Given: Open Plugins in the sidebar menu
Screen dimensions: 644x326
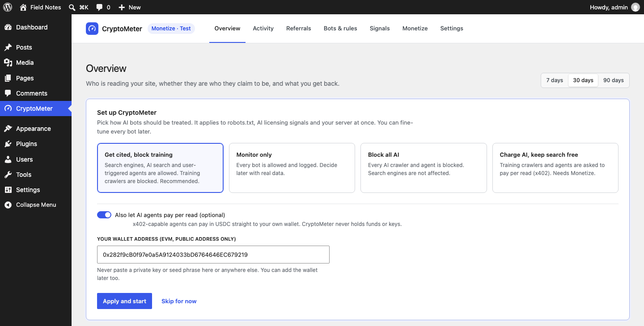Looking at the screenshot, I should pos(36,144).
